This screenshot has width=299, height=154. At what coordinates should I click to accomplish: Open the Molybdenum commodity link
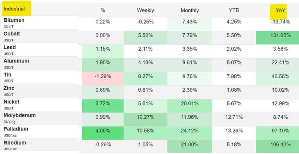pos(19,115)
